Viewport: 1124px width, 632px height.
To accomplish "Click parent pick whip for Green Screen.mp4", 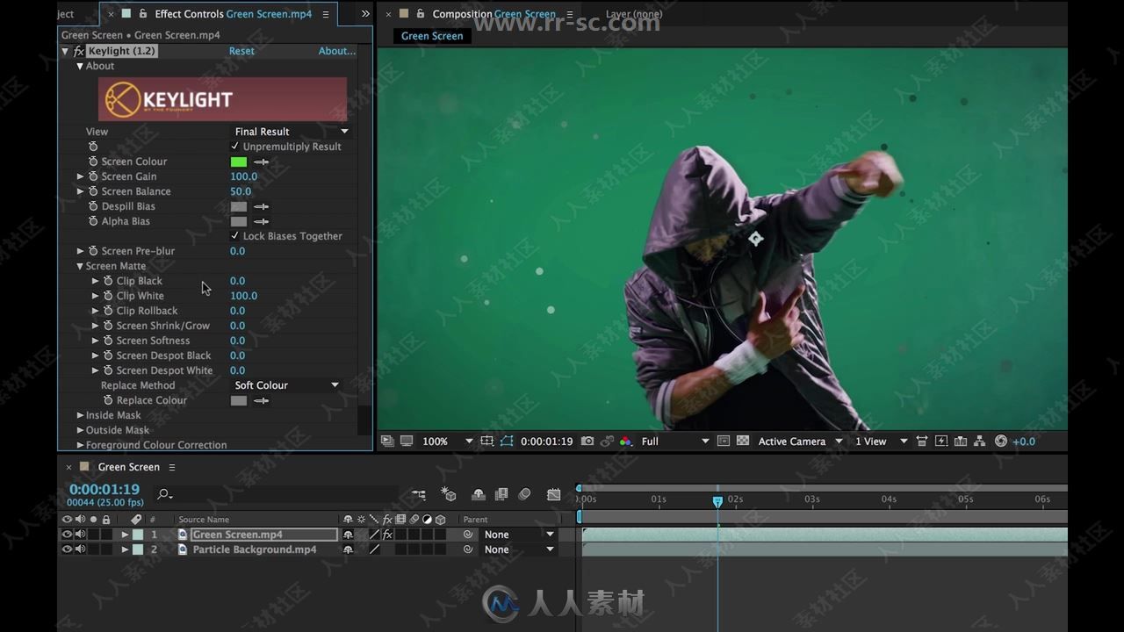I will [468, 535].
